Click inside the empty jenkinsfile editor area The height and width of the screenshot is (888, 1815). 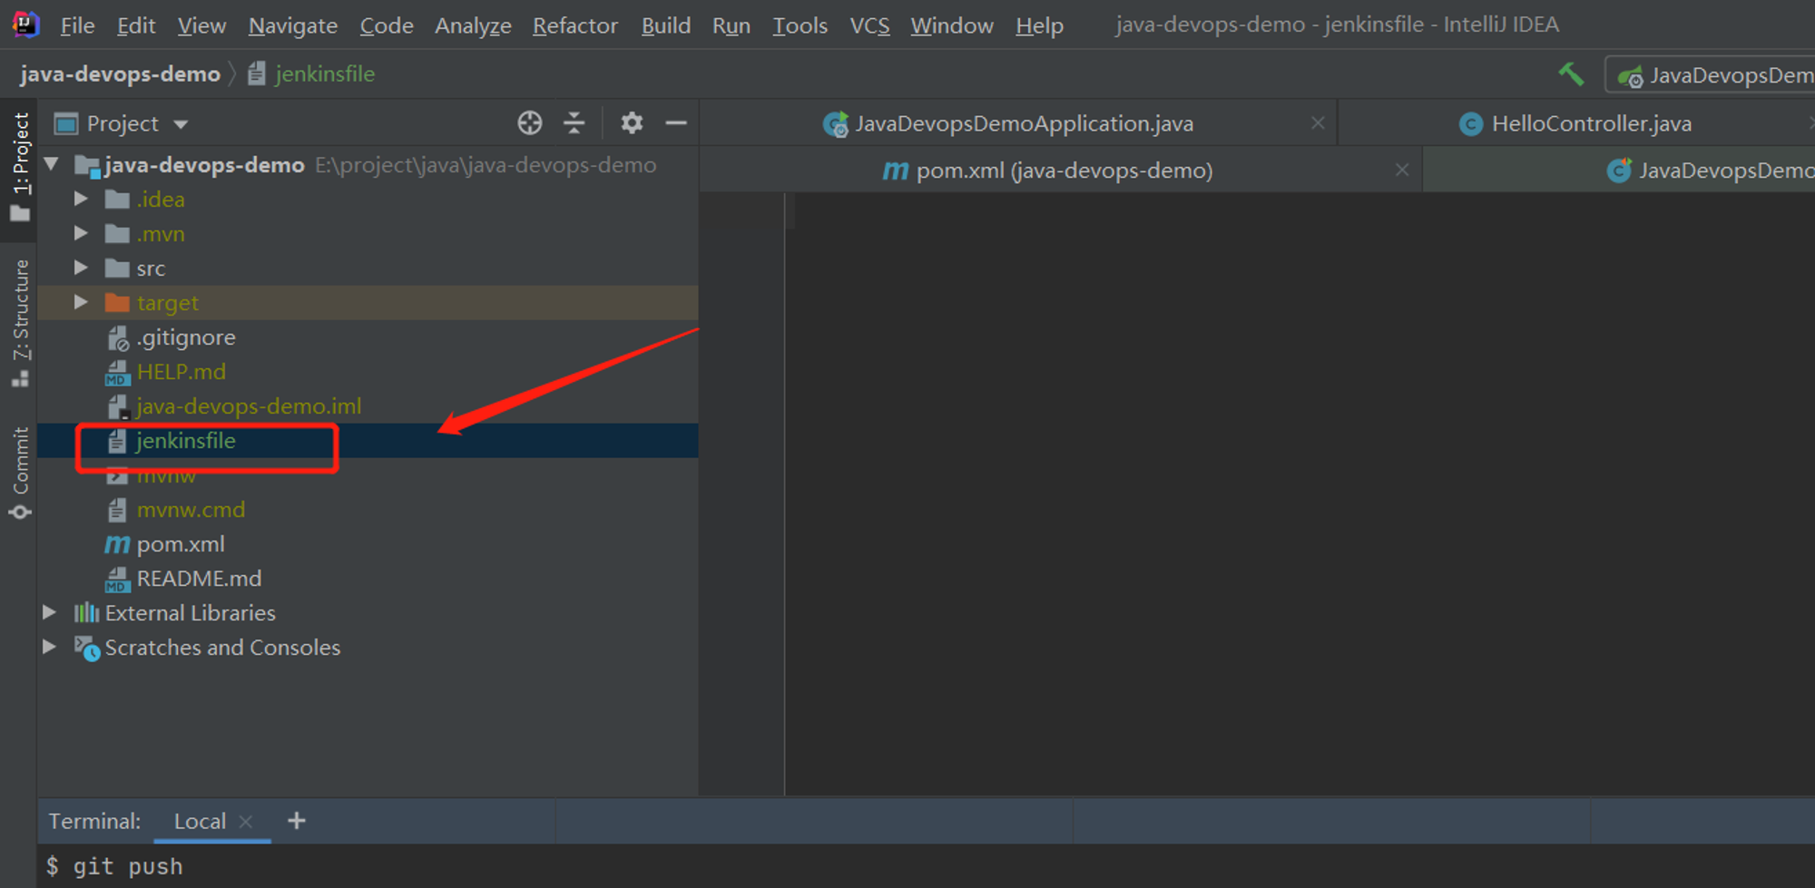pyautogui.click(x=1300, y=494)
